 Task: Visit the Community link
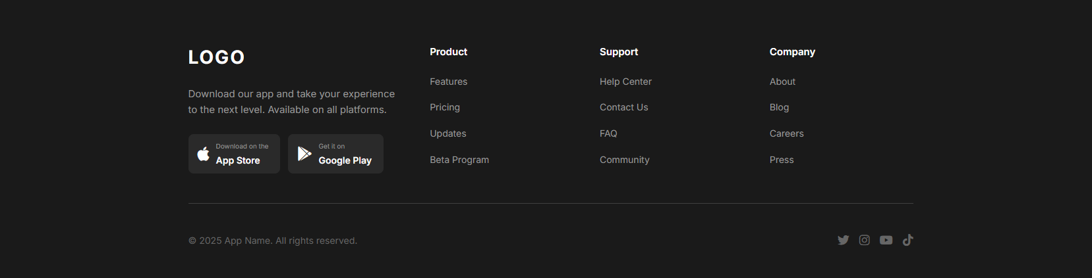[x=624, y=160]
